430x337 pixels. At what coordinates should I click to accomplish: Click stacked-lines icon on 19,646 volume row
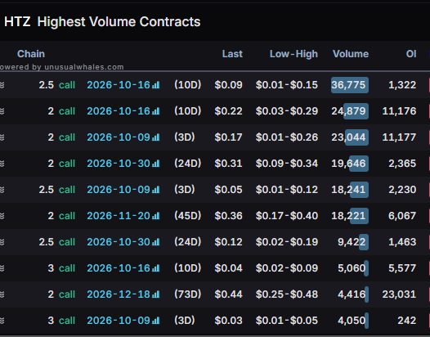click(2, 164)
